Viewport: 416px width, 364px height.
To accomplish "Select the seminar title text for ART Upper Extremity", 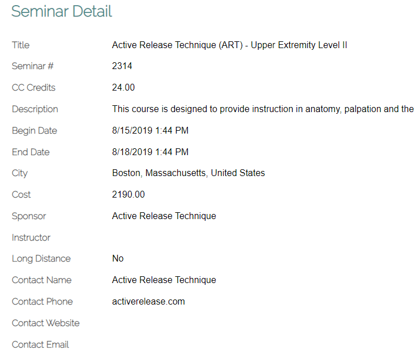I will pos(229,45).
